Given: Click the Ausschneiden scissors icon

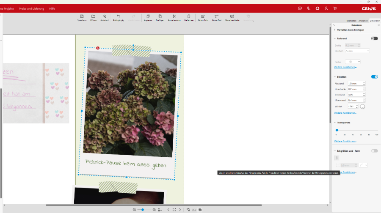Looking at the screenshot, I should pos(174,16).
